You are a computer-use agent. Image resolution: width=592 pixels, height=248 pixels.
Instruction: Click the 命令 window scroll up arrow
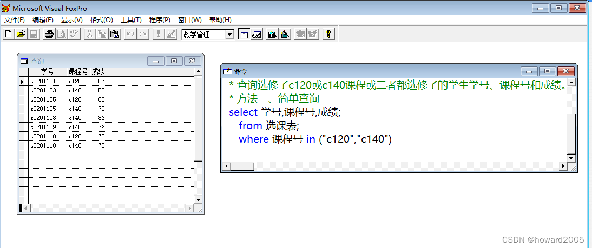pyautogui.click(x=571, y=83)
